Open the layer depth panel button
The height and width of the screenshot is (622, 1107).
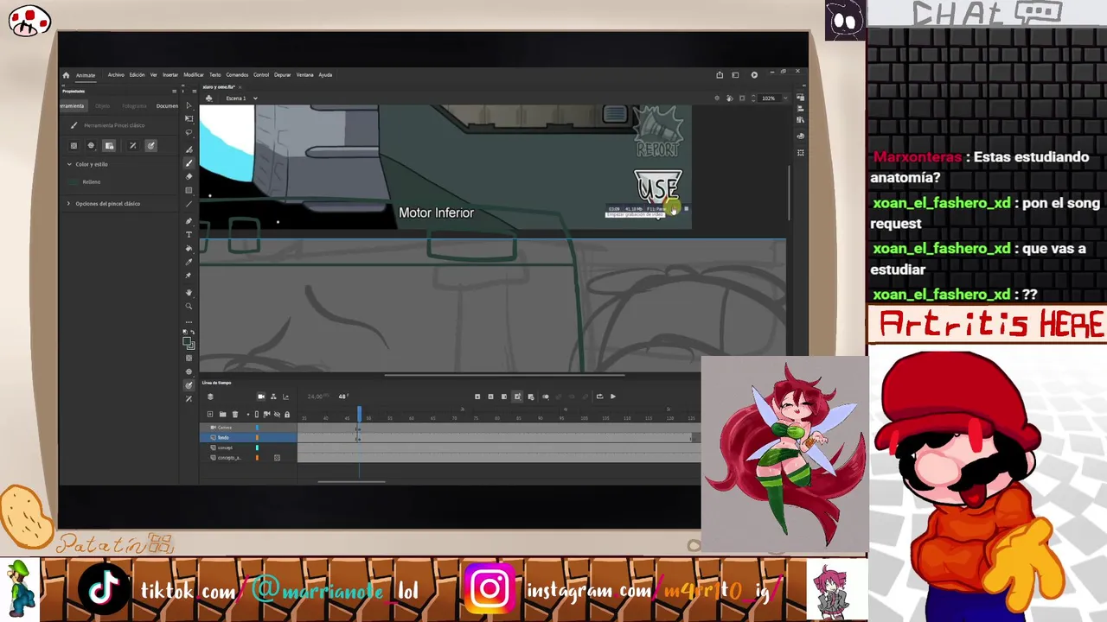click(285, 397)
